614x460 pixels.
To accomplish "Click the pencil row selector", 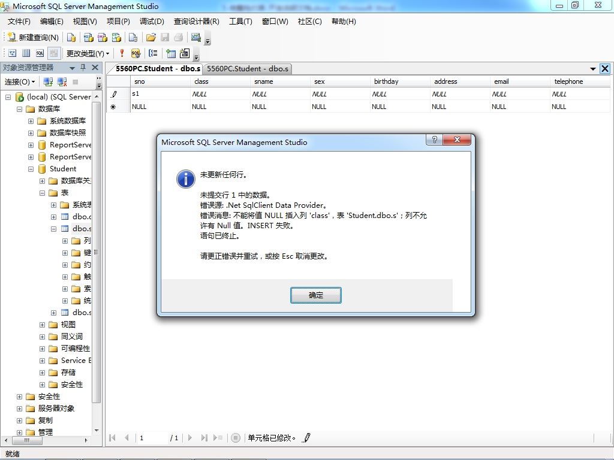I will [x=118, y=94].
